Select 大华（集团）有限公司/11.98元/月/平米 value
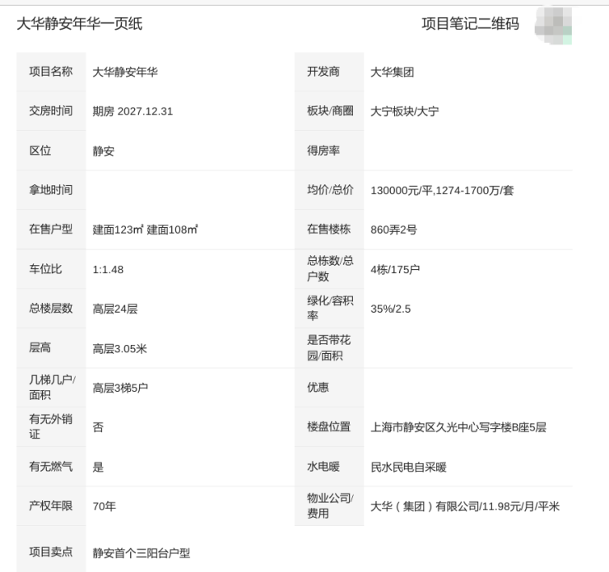Screen dimensions: 609x572 coord(465,506)
